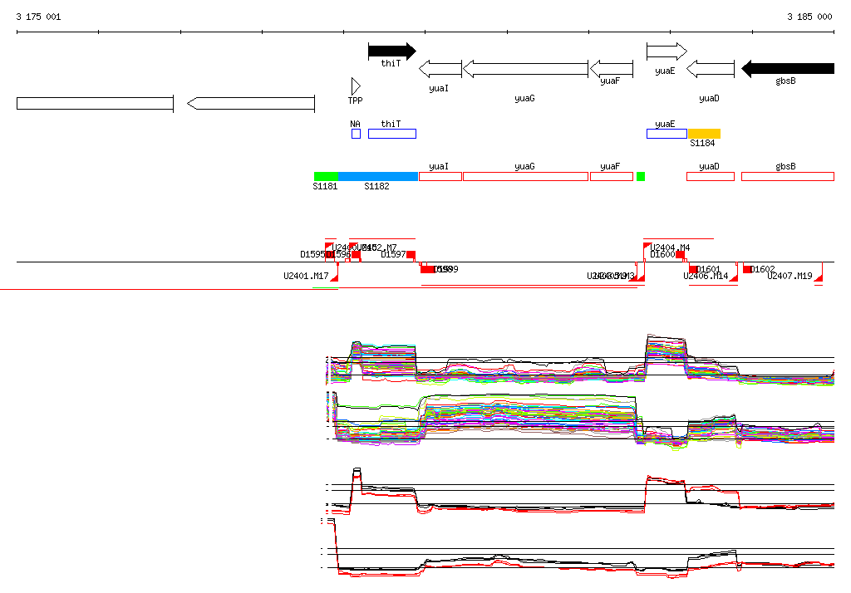Image resolution: width=851 pixels, height=593 pixels.
Task: Select the blue S1182 segment
Action: coord(378,176)
